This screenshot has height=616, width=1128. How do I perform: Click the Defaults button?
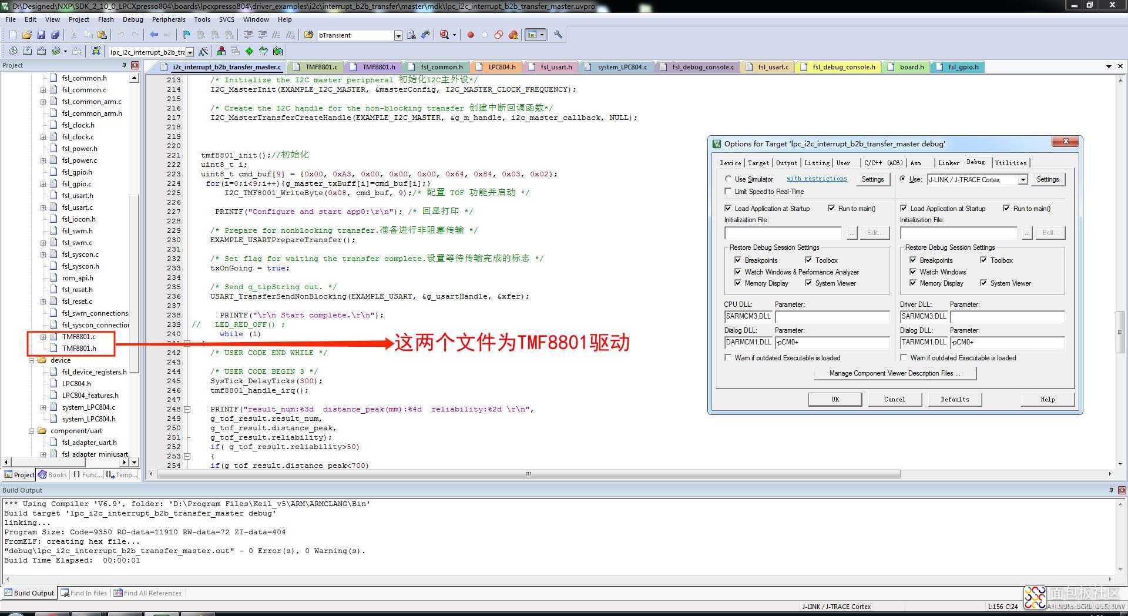[x=955, y=399]
